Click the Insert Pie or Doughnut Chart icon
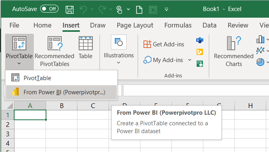The image size is (269, 152). (x=260, y=62)
